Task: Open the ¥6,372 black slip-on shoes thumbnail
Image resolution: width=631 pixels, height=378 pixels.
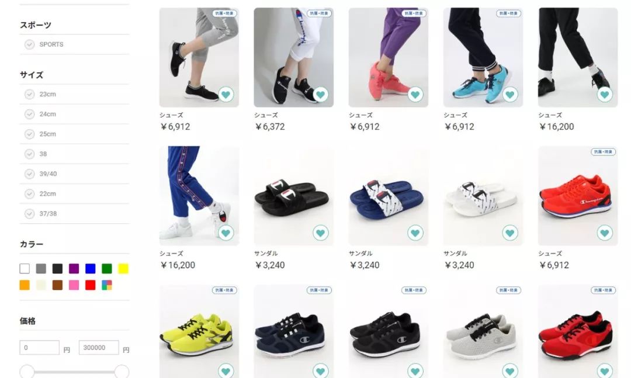Action: pos(293,57)
